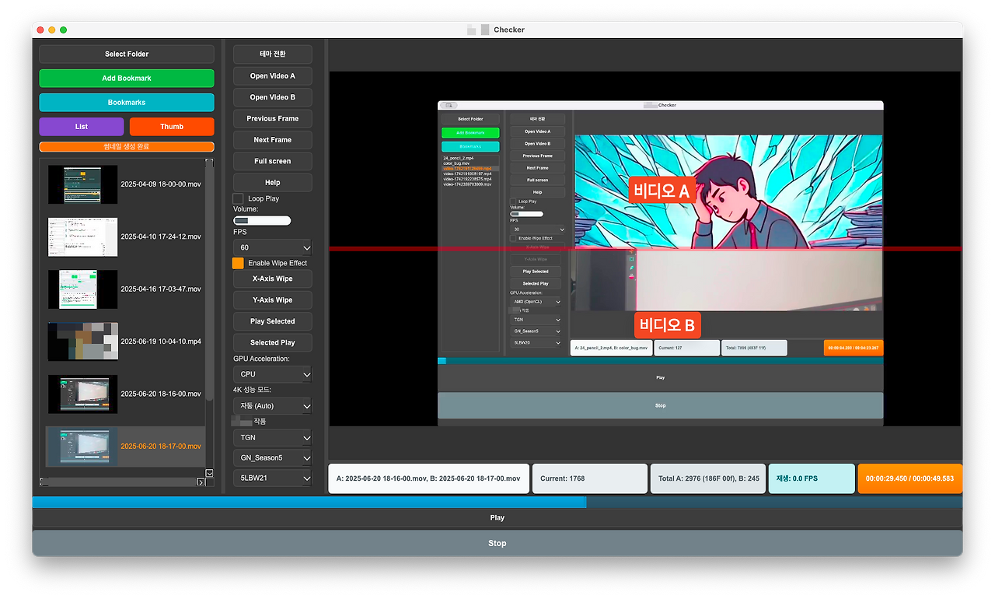The height and width of the screenshot is (599, 995).
Task: Open the TGN dropdown
Action: click(x=272, y=438)
